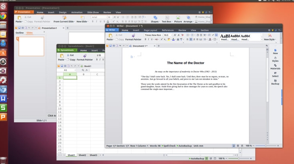The width and height of the screenshot is (294, 164).
Task: Click the Materials icon in Writer's sidebar
Action: tap(275, 67)
